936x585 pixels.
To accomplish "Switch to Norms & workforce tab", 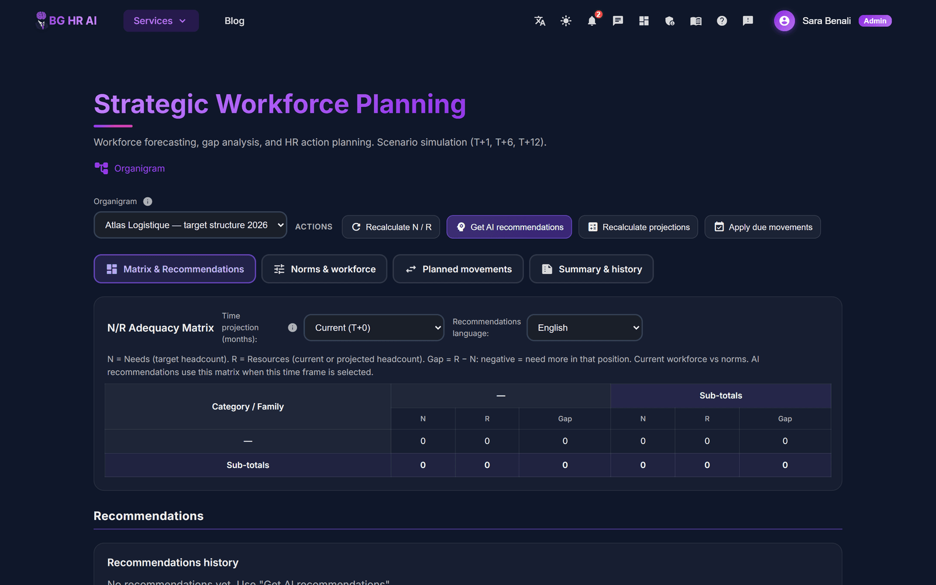I will pyautogui.click(x=324, y=269).
